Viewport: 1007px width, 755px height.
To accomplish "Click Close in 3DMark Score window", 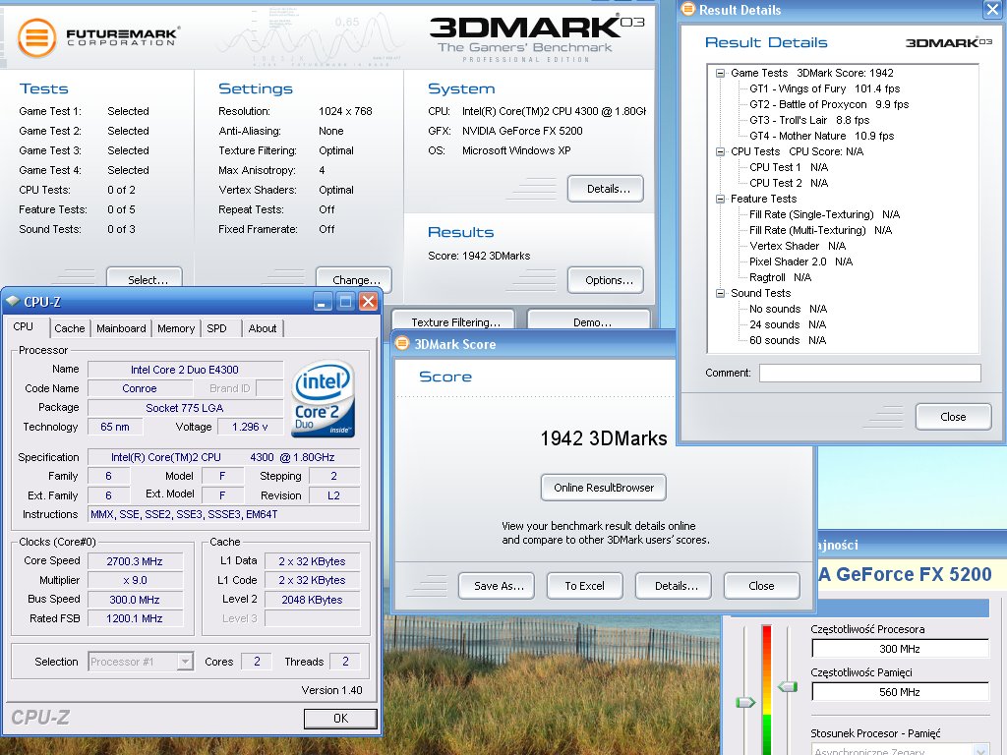I will pyautogui.click(x=762, y=586).
